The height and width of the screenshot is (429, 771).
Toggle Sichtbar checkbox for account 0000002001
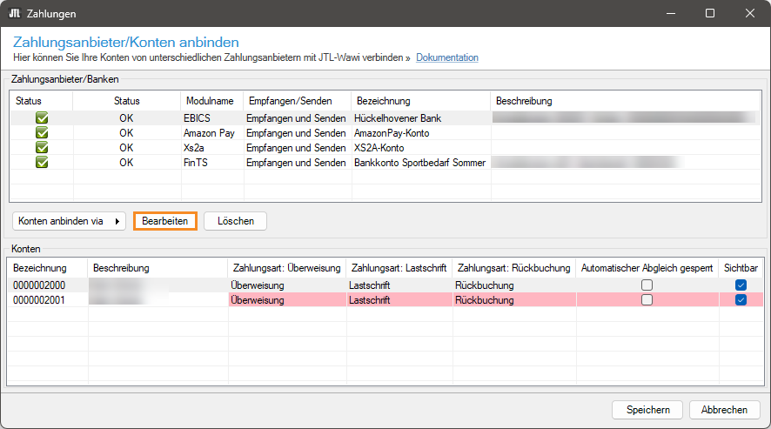coord(741,300)
